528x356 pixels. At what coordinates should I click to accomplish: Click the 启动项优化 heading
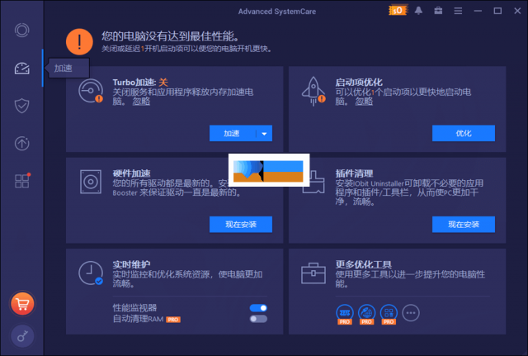359,83
